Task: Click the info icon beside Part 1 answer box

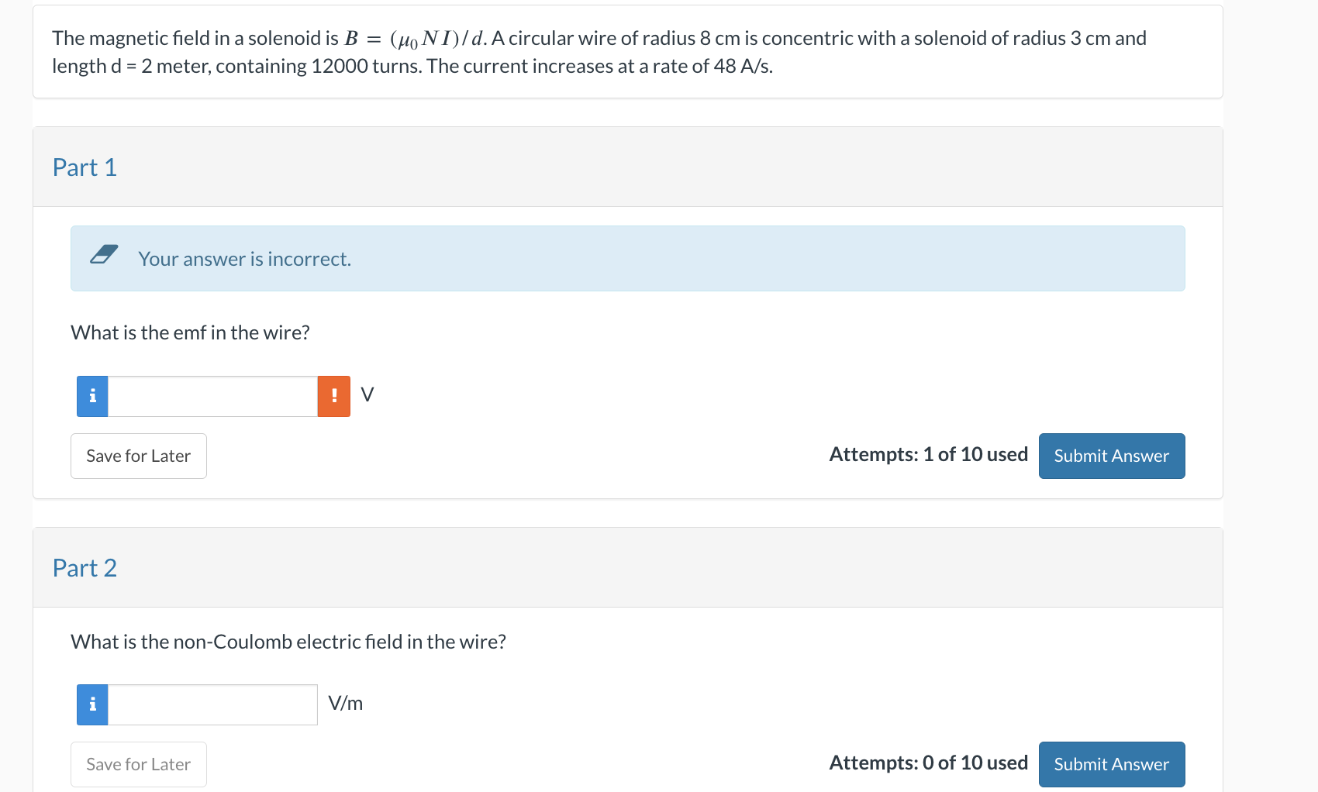Action: pyautogui.click(x=91, y=395)
